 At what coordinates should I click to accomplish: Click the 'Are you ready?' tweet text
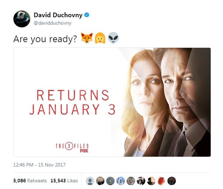tap(45, 39)
